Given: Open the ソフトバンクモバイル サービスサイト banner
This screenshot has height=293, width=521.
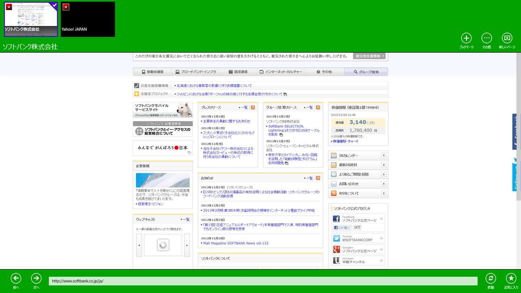Looking at the screenshot, I should (x=163, y=110).
